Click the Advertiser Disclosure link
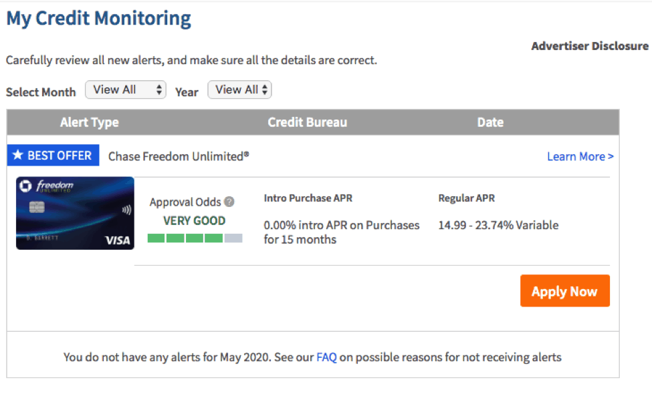 tap(590, 46)
